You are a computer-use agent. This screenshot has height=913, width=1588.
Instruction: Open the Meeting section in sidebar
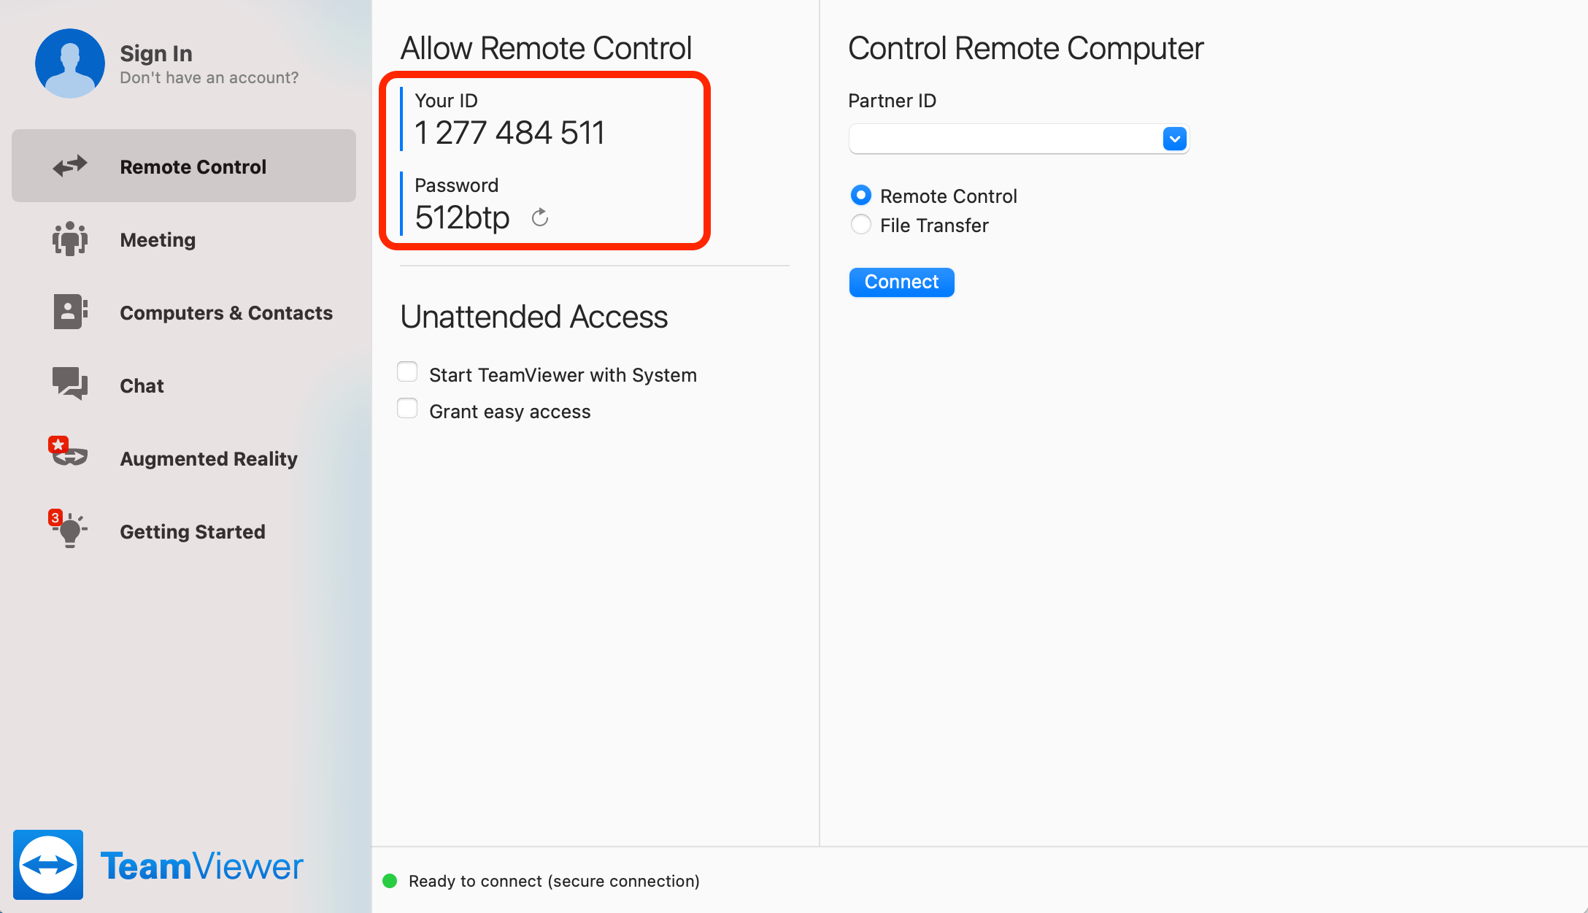click(158, 239)
